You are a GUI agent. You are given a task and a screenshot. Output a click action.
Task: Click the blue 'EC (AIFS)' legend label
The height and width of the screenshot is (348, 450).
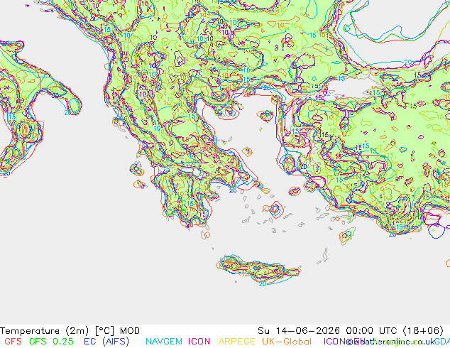[x=106, y=342]
